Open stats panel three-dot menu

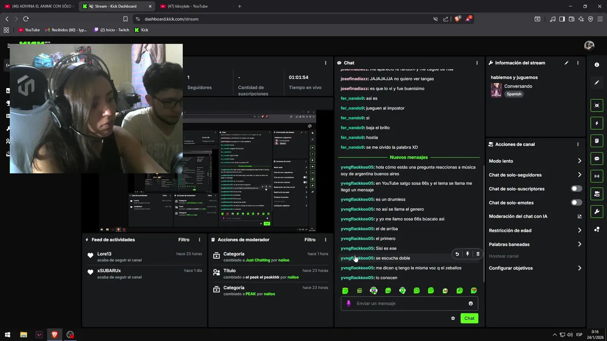tap(325, 63)
